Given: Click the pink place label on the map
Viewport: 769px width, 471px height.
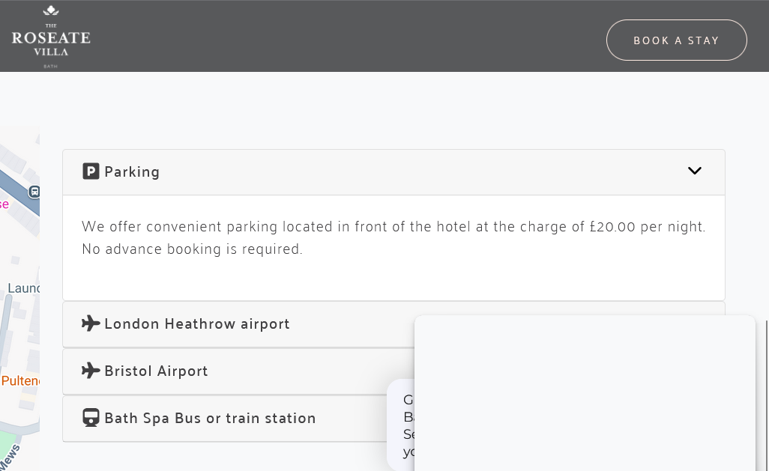Looking at the screenshot, I should 4,204.
